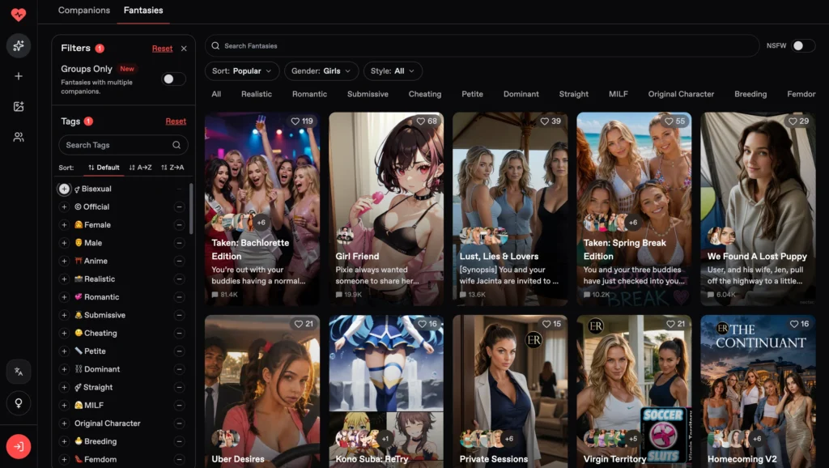This screenshot has width=829, height=468.
Task: Click the heart logo icon in the sidebar
Action: (x=19, y=15)
